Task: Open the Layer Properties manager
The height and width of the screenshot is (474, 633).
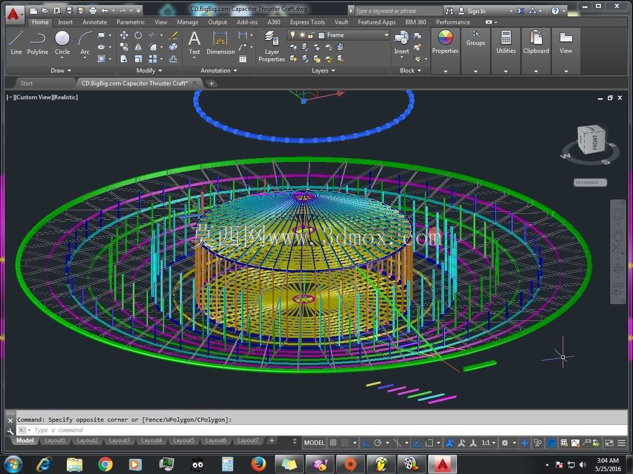Action: [271, 46]
